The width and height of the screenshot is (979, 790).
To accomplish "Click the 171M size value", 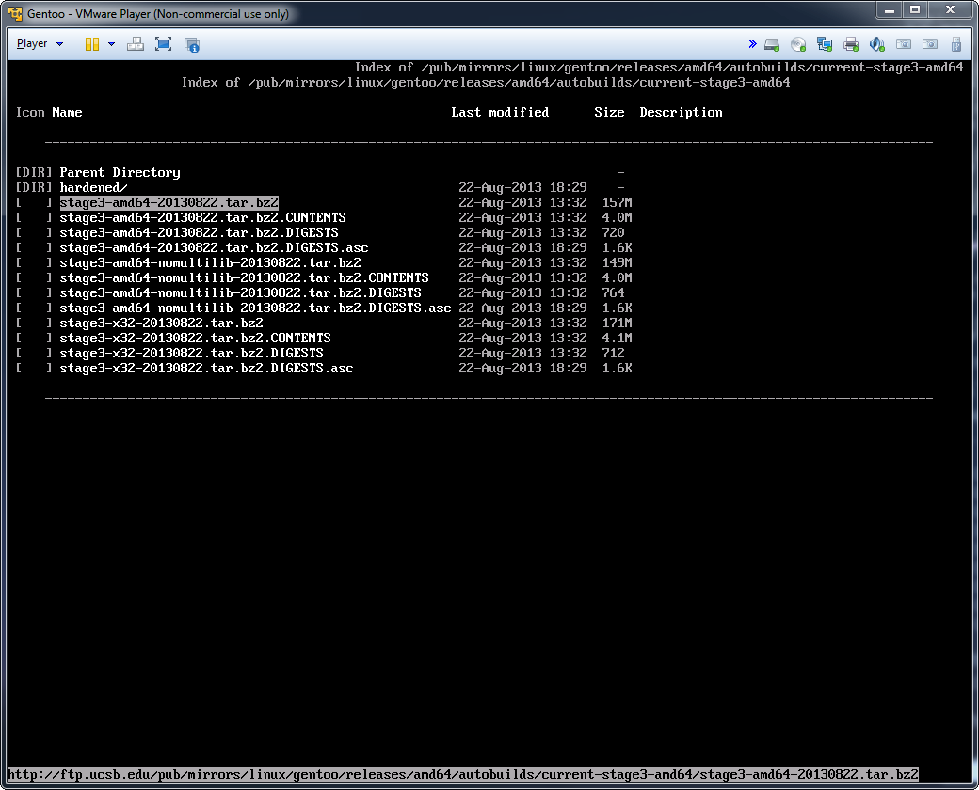I will [x=617, y=324].
